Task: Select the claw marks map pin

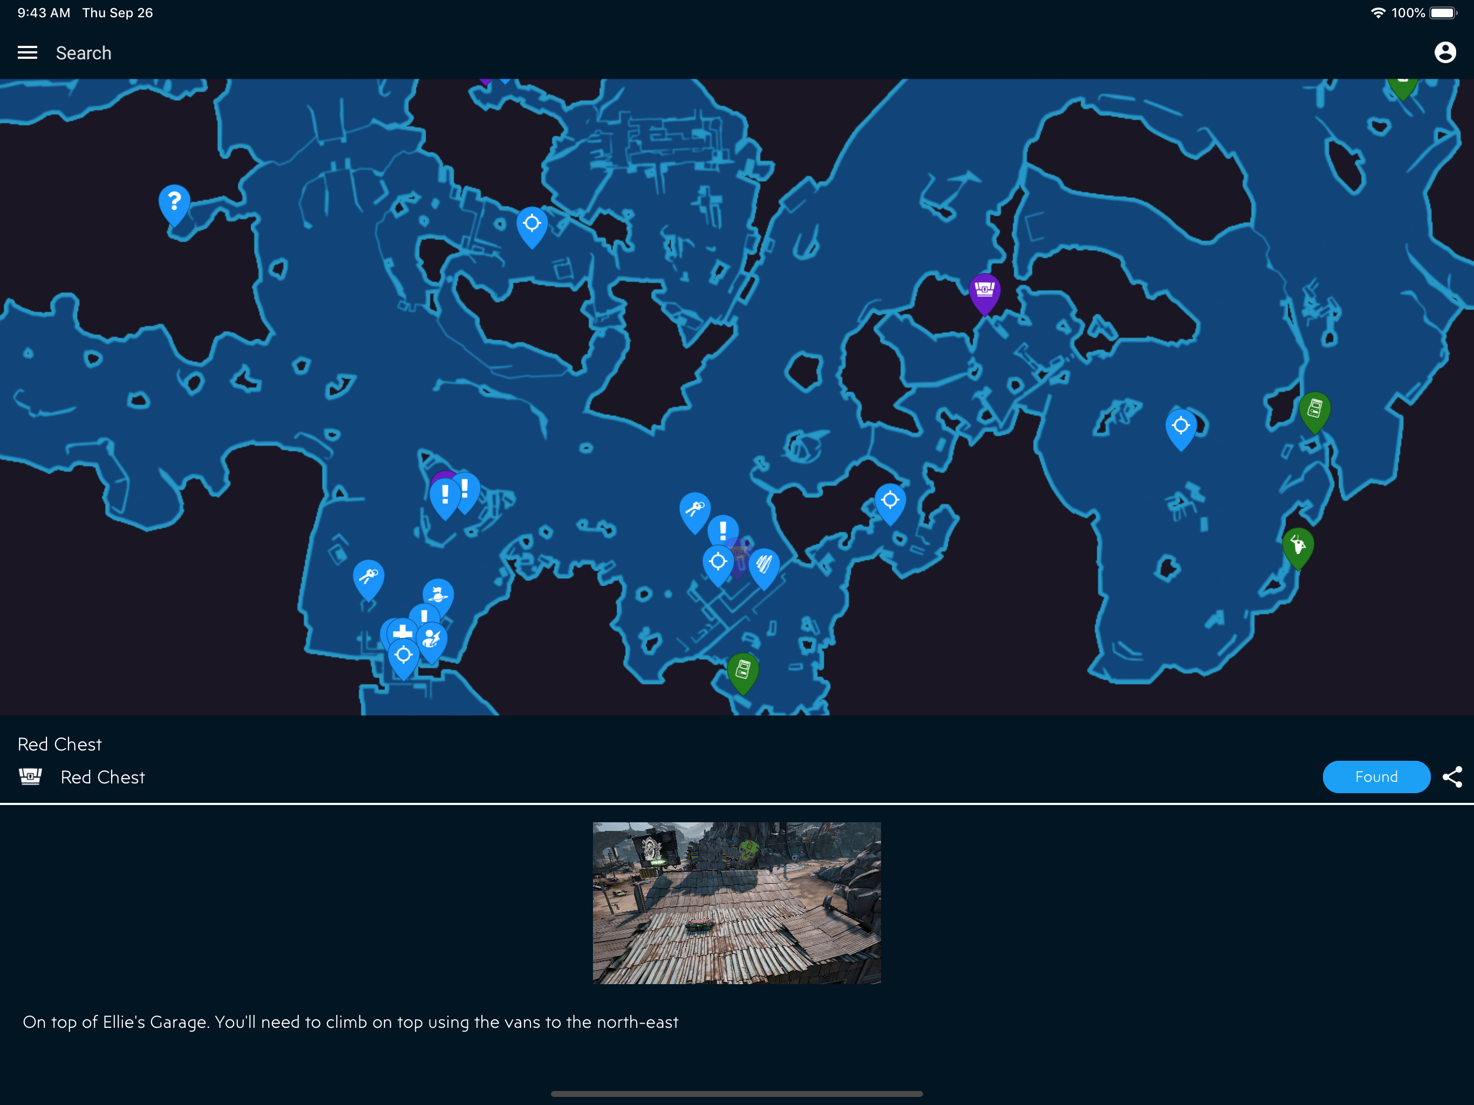Action: [763, 569]
